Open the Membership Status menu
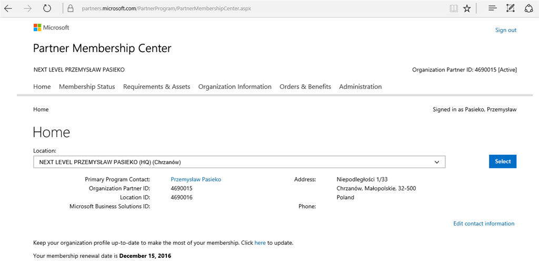Viewport: 539px width, 261px height. (87, 87)
